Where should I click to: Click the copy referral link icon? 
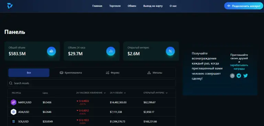click(x=232, y=76)
